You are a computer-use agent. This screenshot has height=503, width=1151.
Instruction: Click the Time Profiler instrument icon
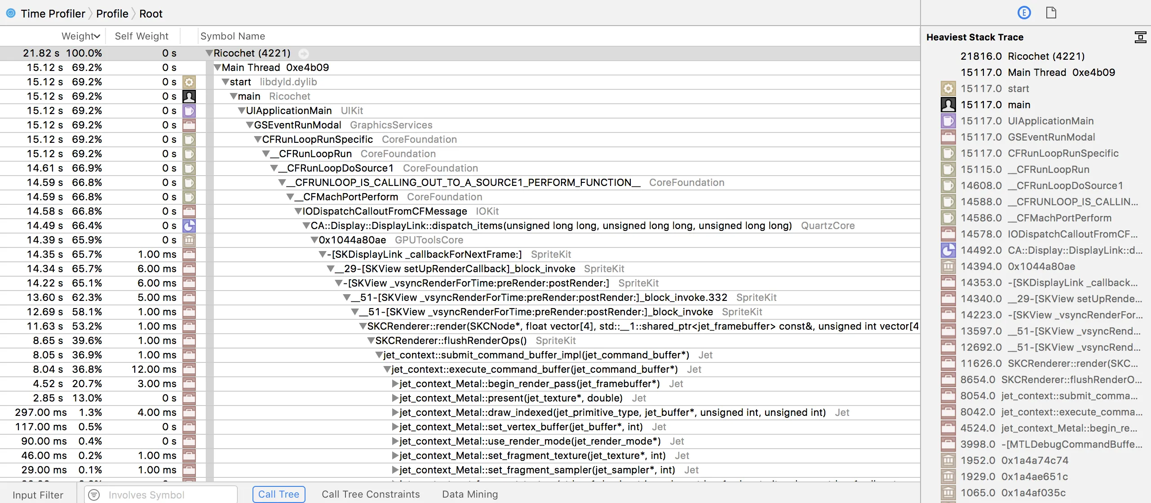click(x=11, y=13)
